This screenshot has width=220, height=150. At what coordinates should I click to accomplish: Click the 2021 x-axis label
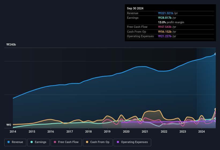[x=145, y=132]
